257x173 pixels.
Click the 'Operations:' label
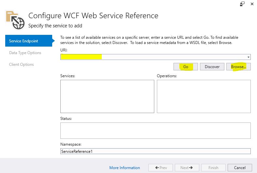pos(167,76)
